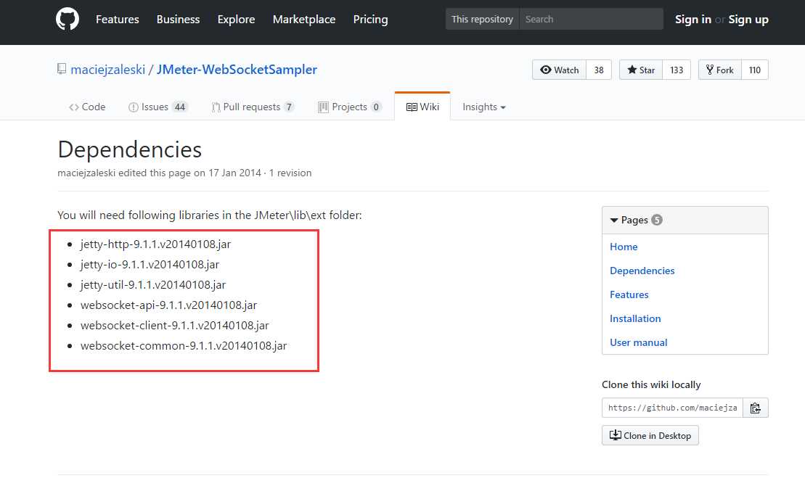
Task: Click jetty-io-9.1.1.v20140108.jar list item
Action: point(150,265)
